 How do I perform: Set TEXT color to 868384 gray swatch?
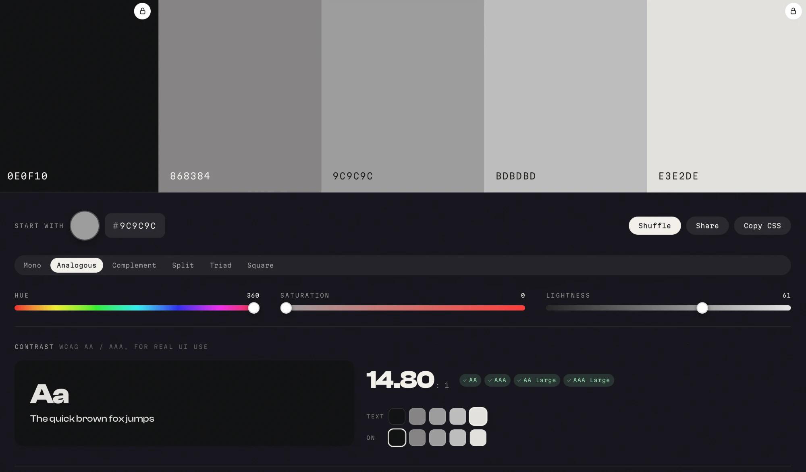pyautogui.click(x=417, y=416)
